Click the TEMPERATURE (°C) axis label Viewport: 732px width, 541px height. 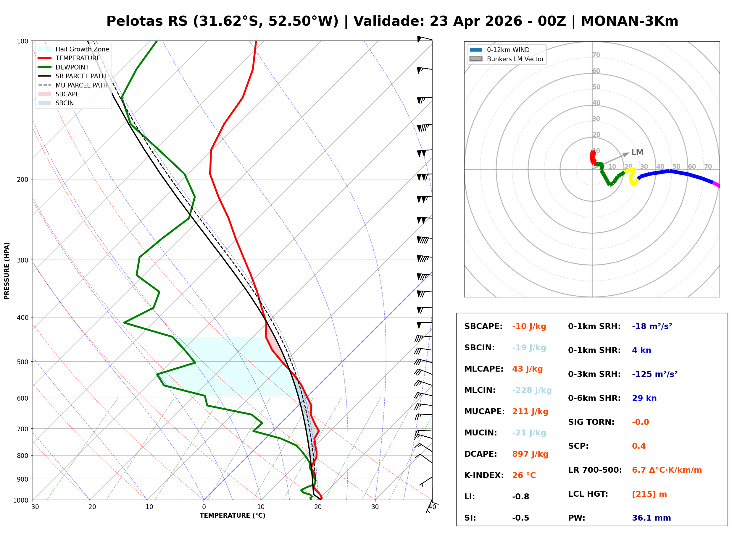[232, 516]
